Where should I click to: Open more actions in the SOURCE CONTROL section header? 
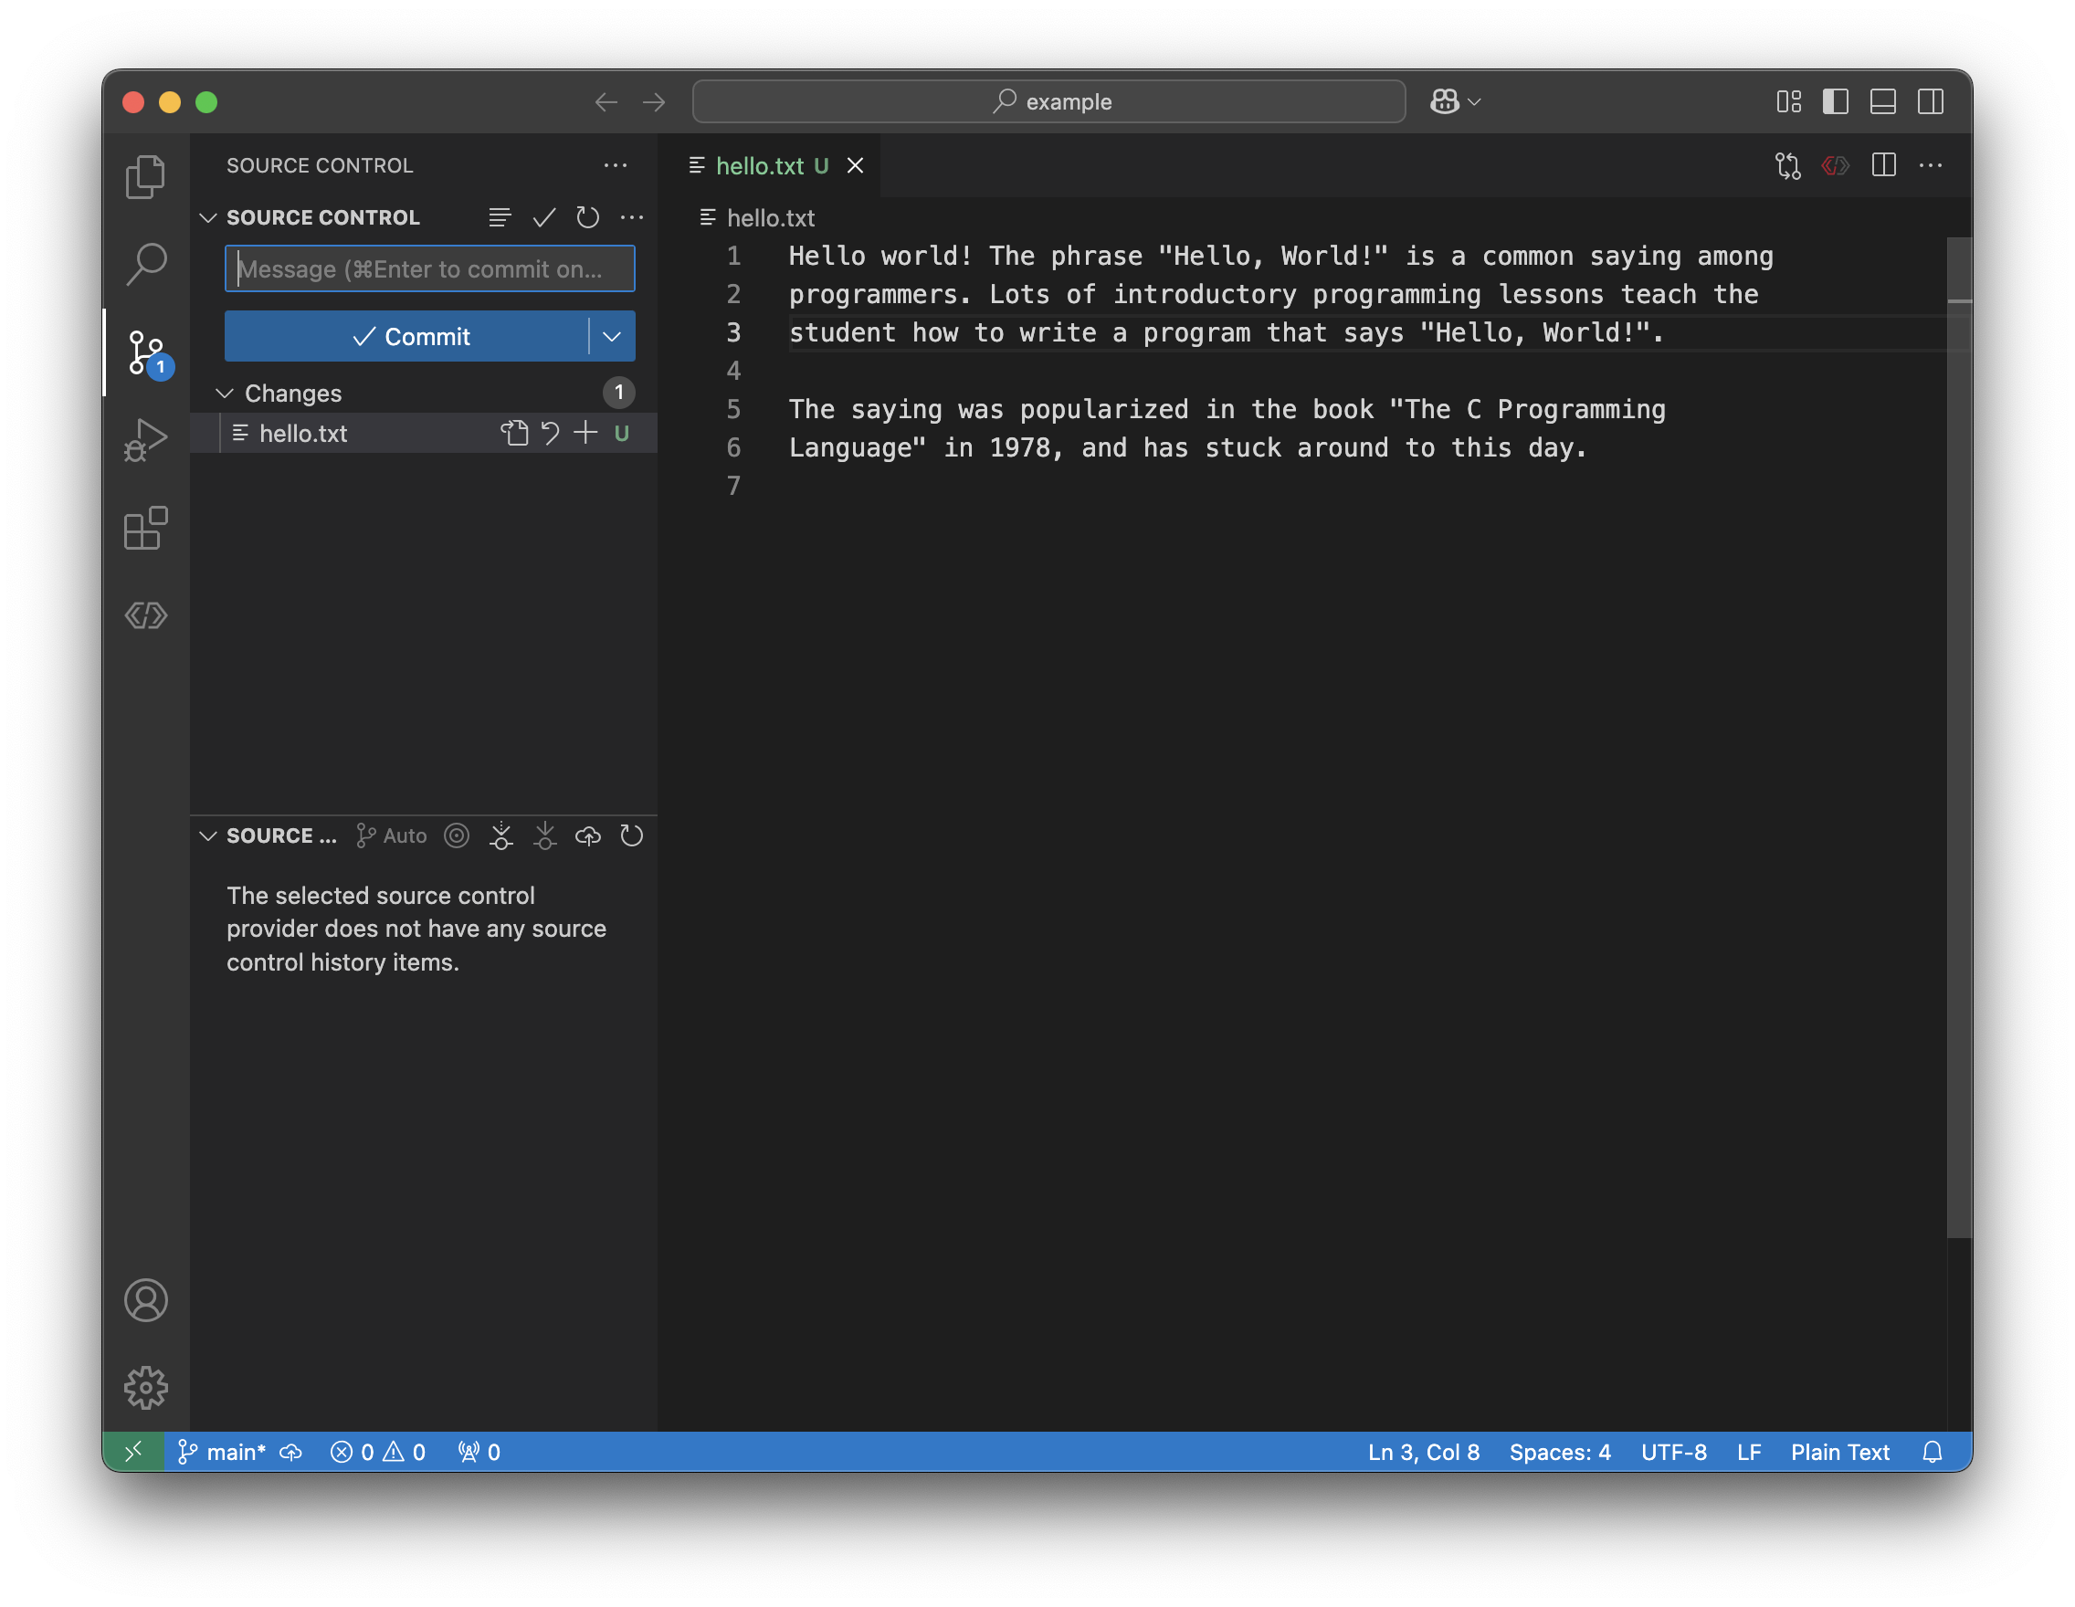(x=632, y=217)
